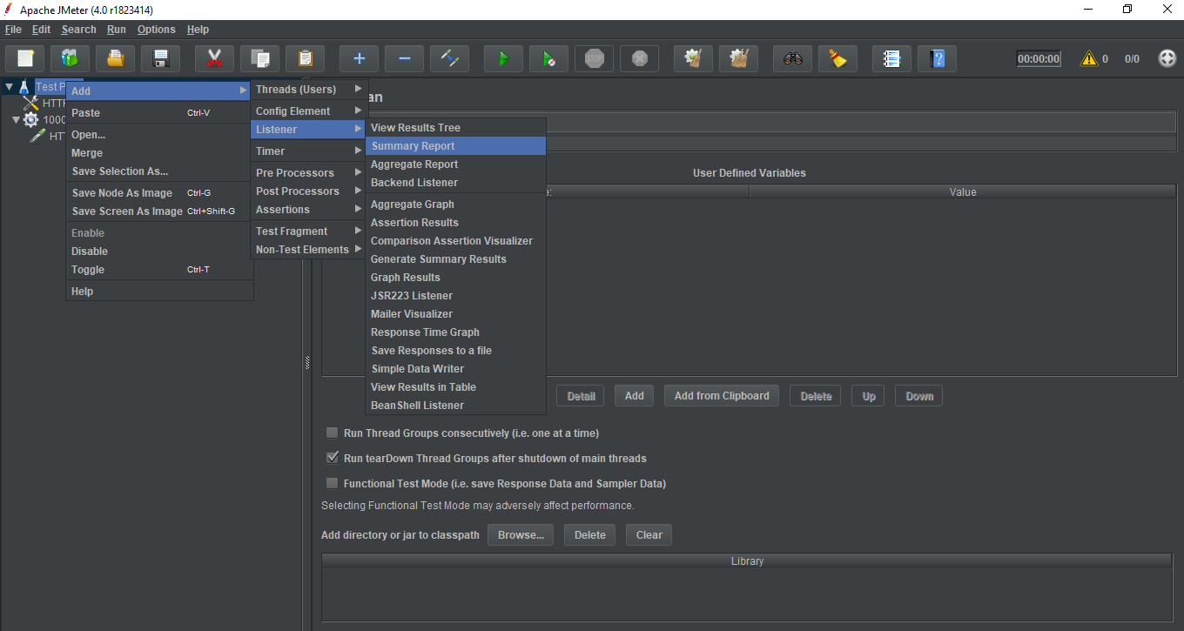Click the Search binoculars icon
1184x631 pixels.
point(792,59)
